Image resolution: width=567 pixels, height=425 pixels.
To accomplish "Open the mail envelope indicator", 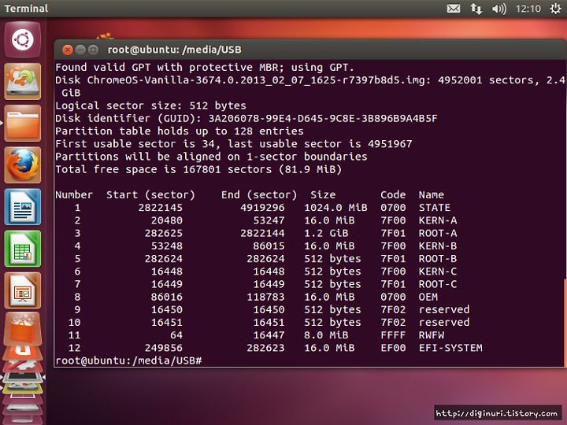I will [454, 9].
